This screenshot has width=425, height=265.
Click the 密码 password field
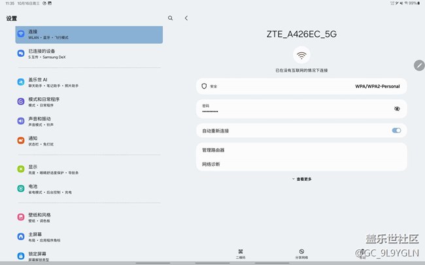pos(294,108)
